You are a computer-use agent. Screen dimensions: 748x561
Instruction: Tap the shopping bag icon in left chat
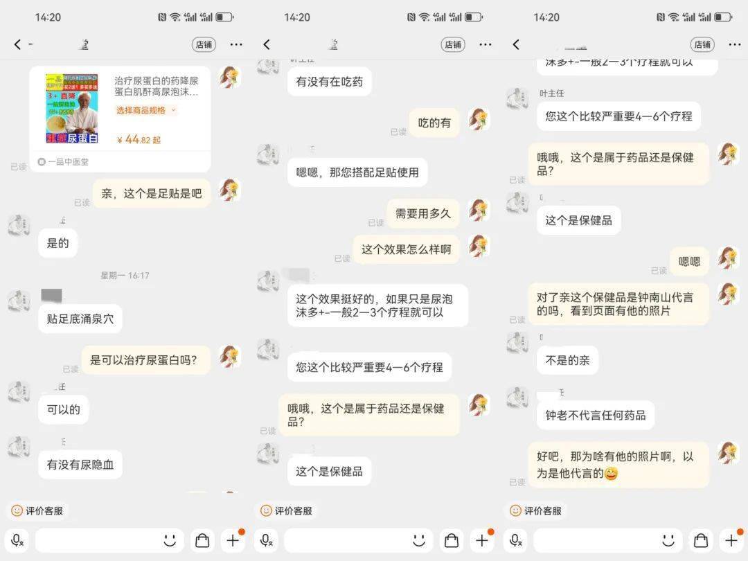[x=202, y=540]
